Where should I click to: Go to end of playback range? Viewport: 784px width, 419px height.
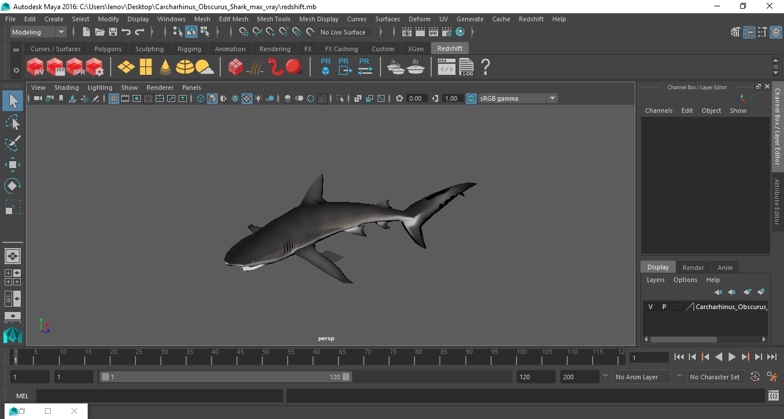tap(771, 357)
